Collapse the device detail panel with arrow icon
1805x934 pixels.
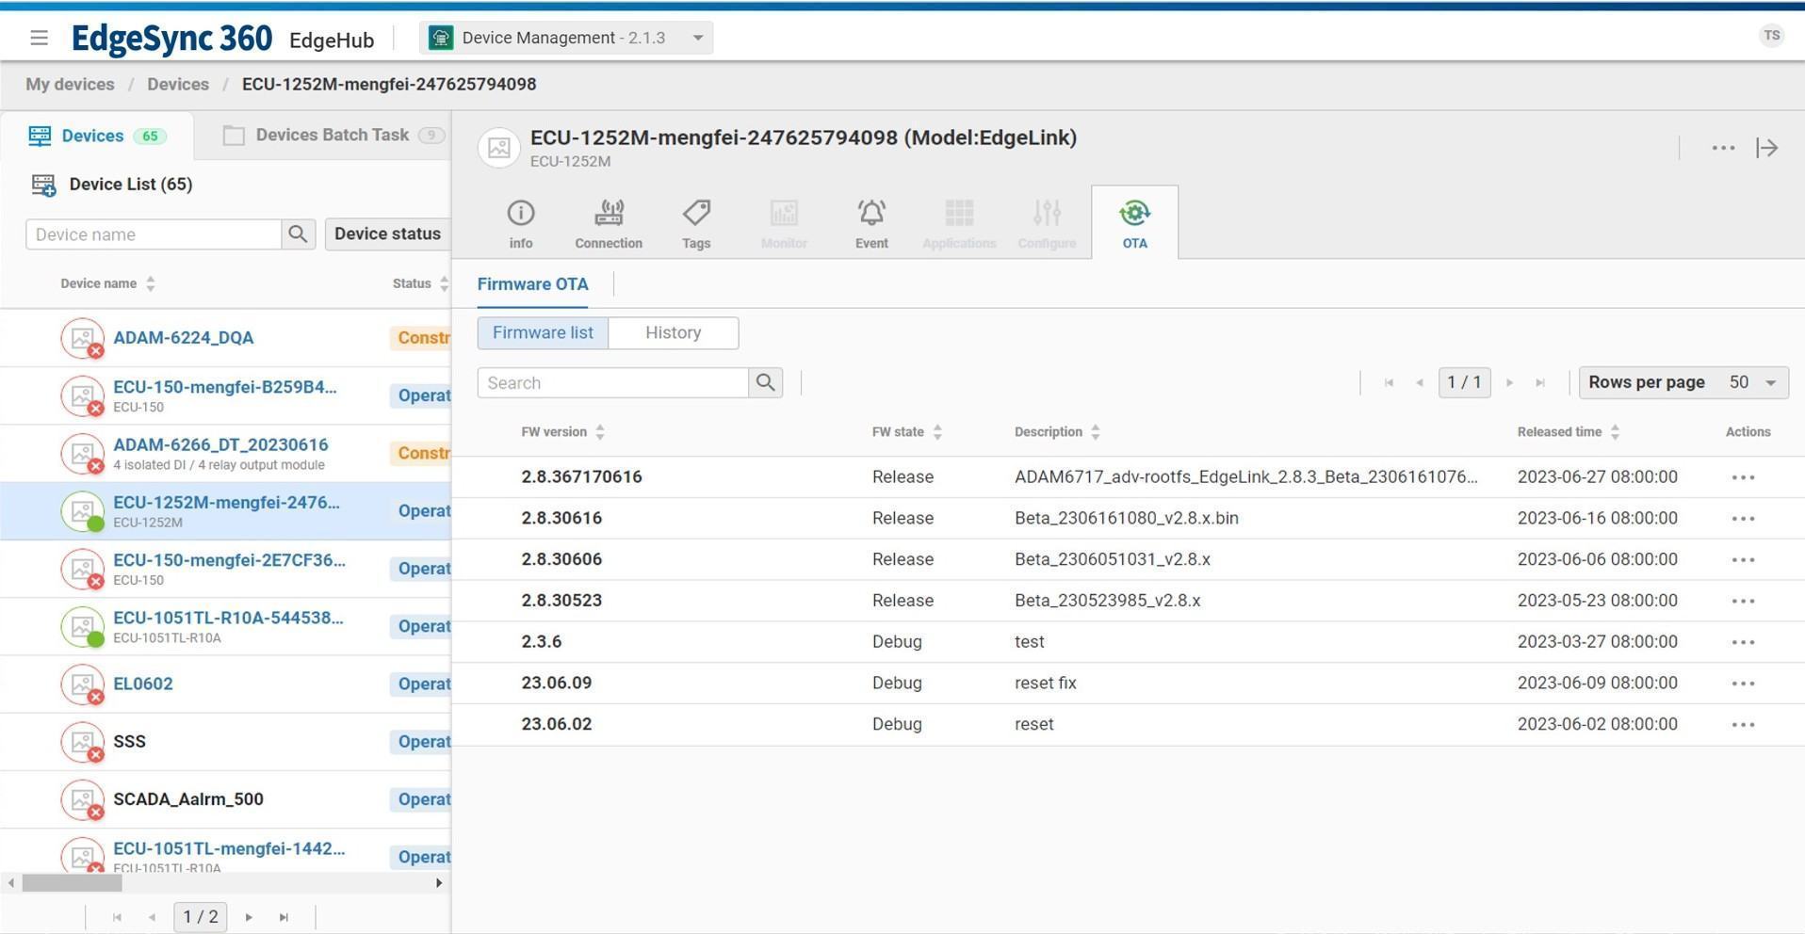[1766, 148]
